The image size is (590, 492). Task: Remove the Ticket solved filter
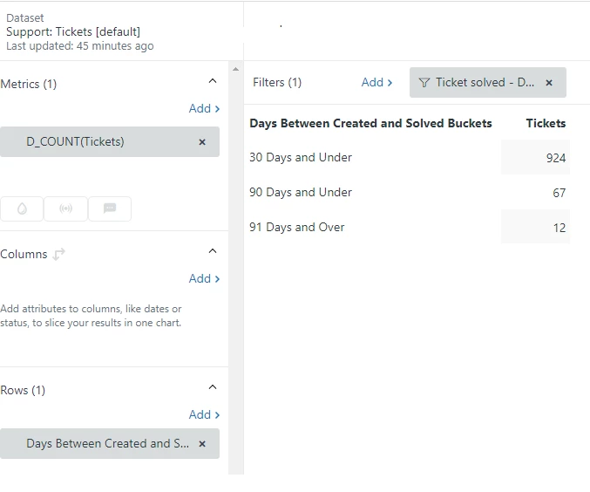tap(549, 83)
